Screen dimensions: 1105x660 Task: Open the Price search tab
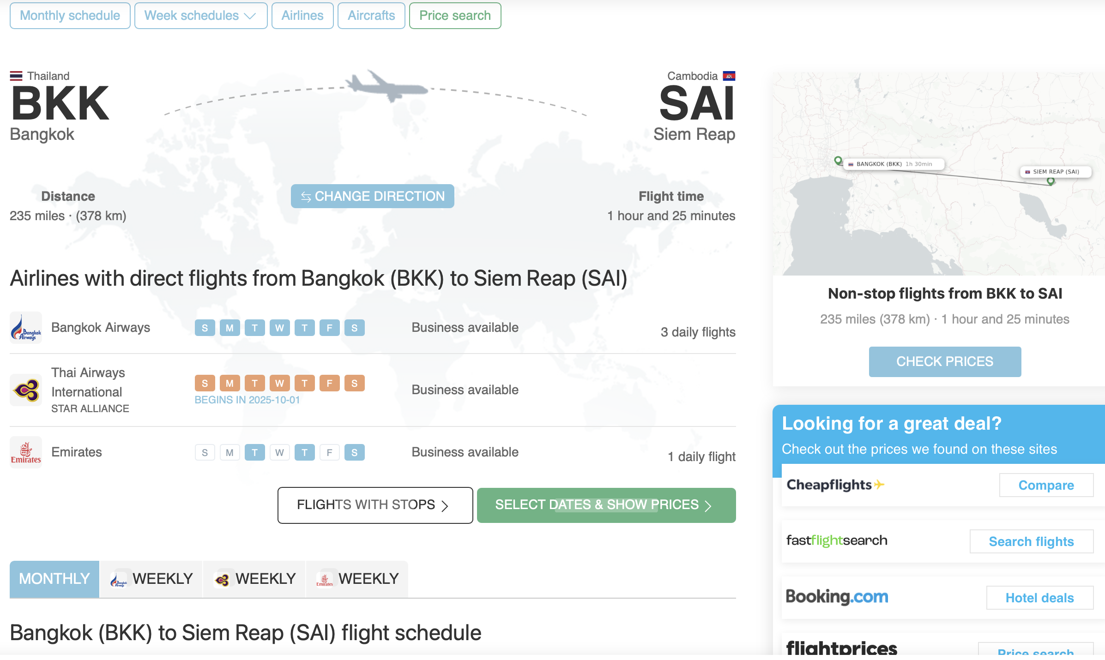click(x=455, y=16)
